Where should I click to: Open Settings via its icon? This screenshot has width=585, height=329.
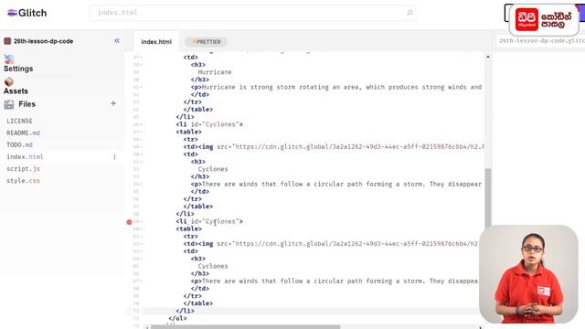(x=9, y=58)
